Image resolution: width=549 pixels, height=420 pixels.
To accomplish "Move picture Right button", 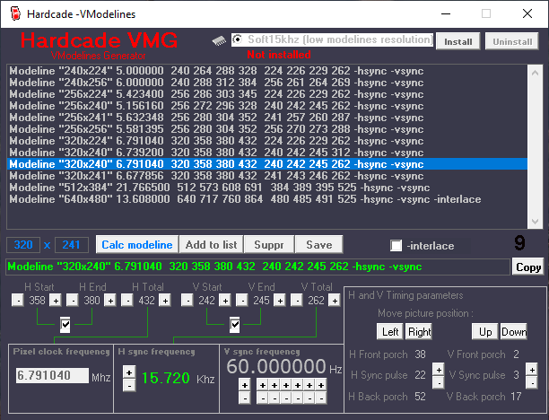I will [419, 331].
